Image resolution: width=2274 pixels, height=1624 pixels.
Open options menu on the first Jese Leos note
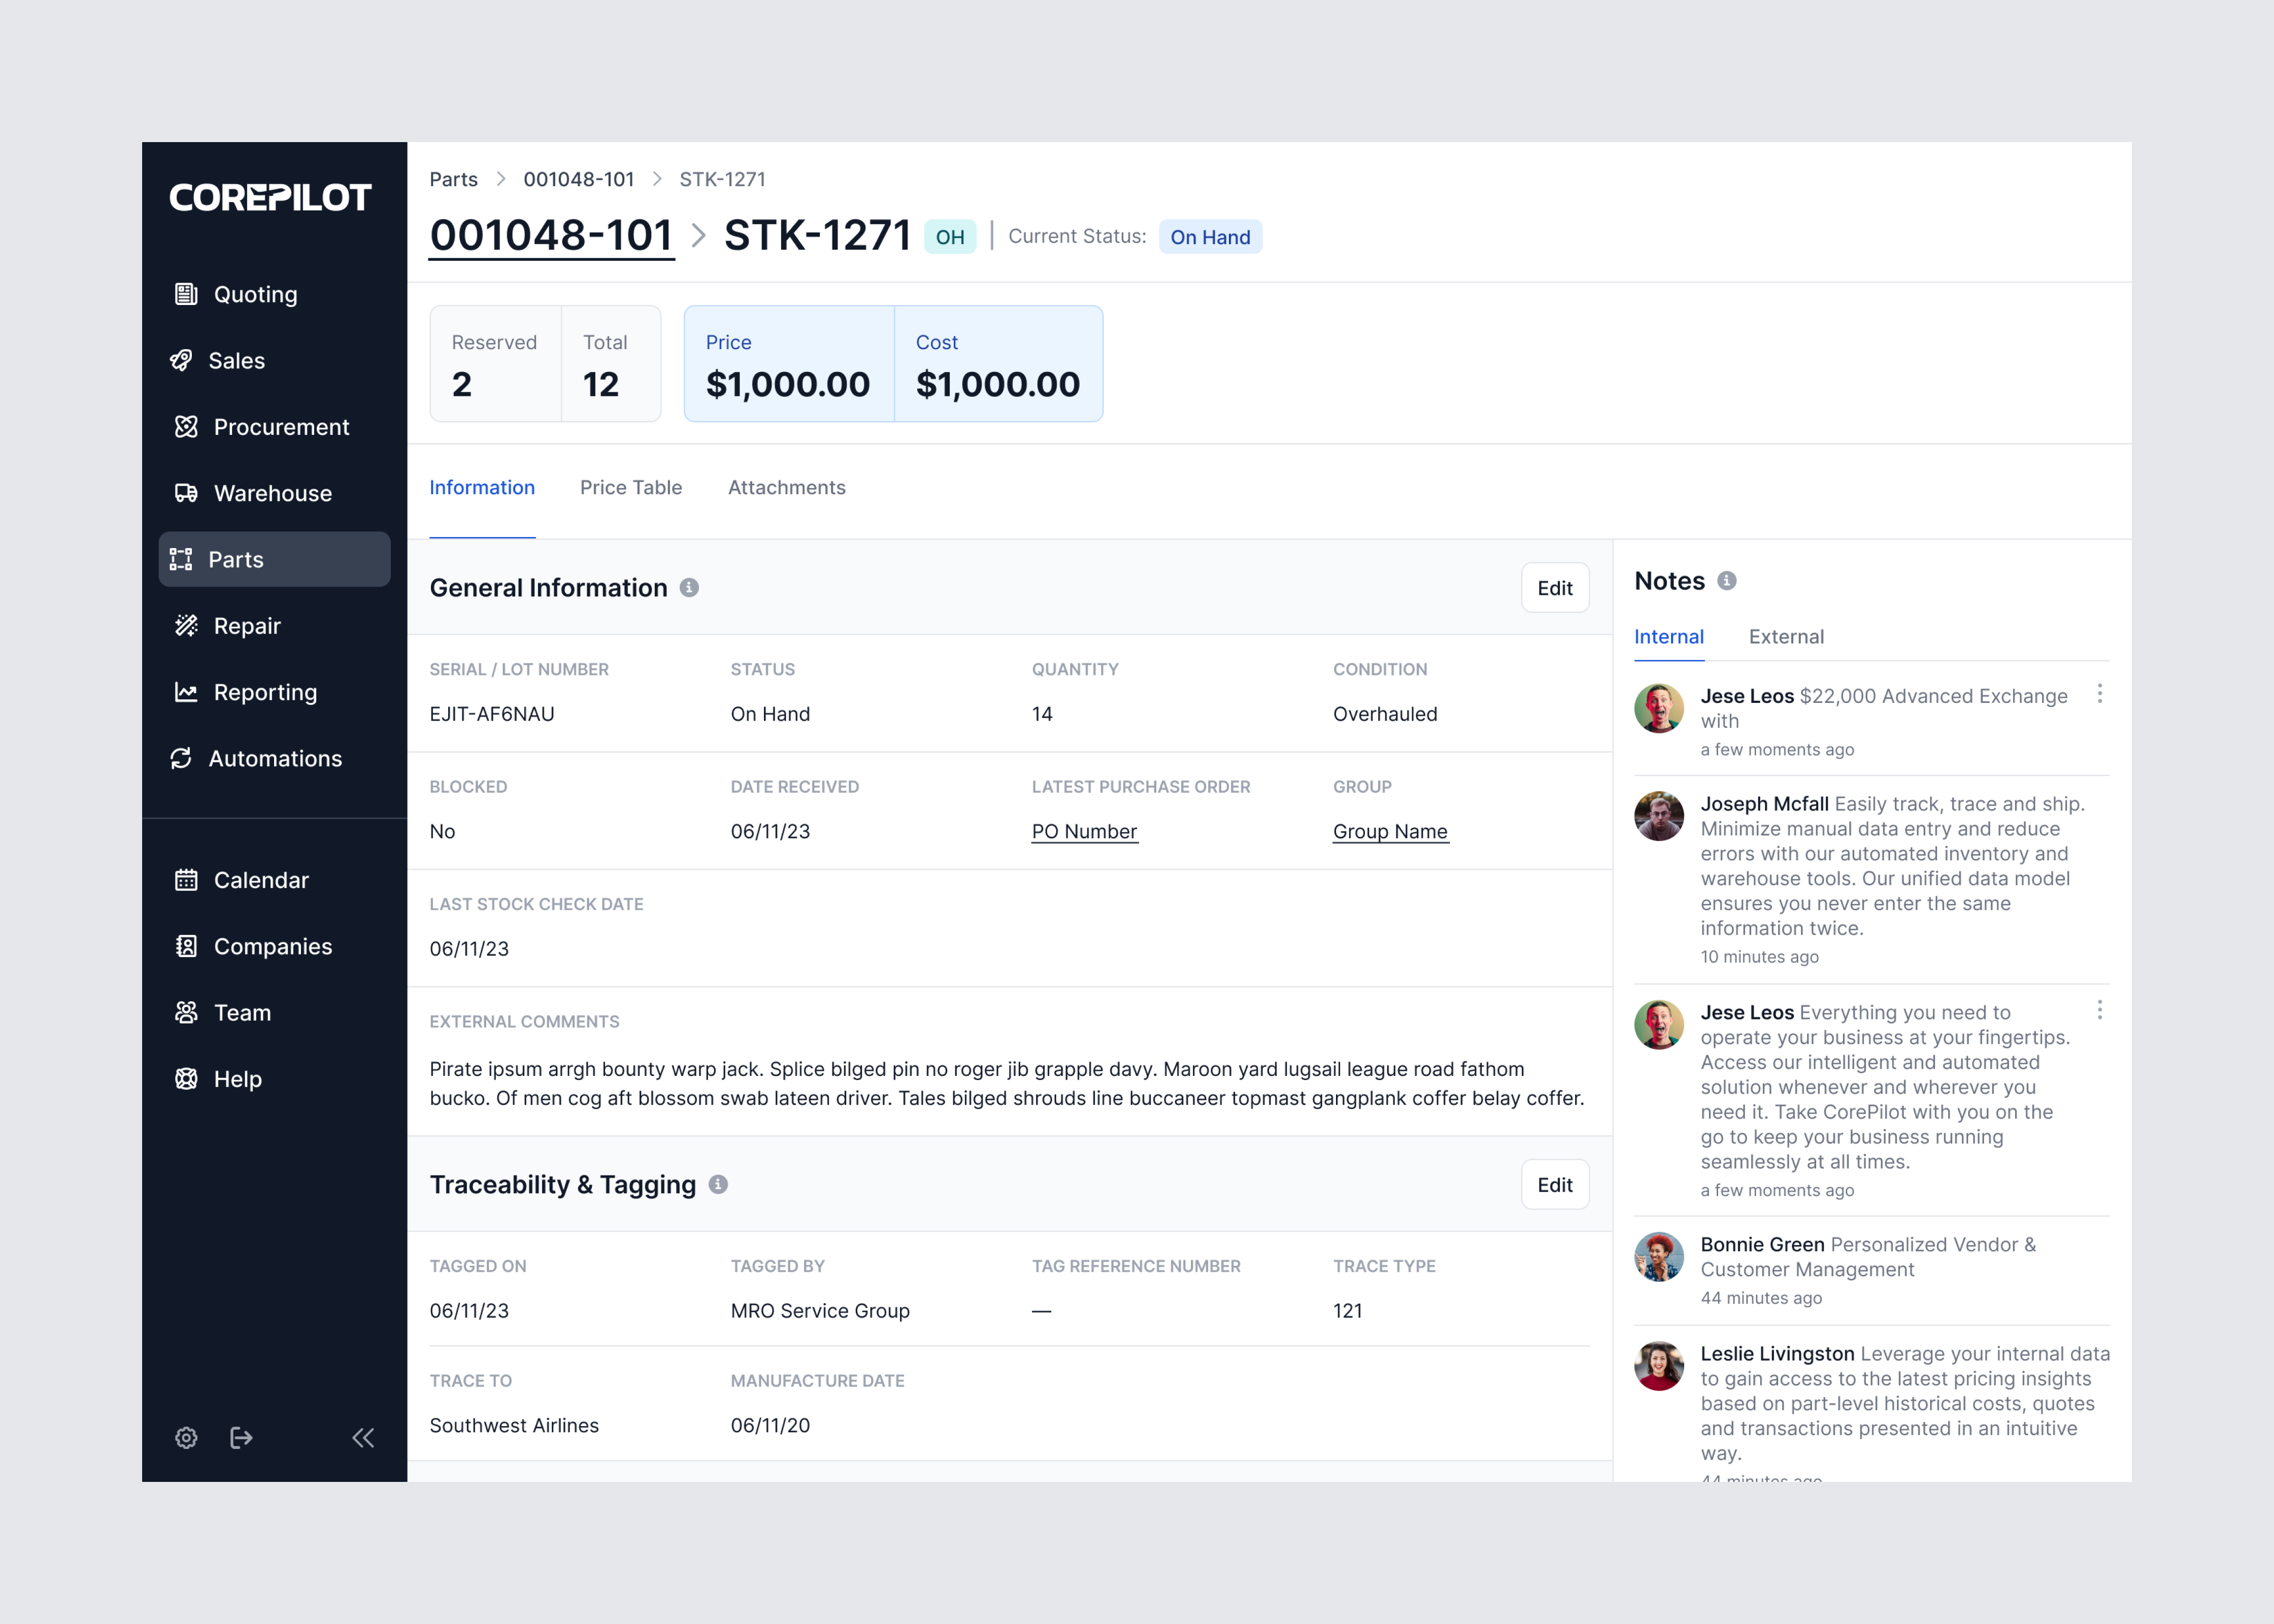pos(2100,694)
